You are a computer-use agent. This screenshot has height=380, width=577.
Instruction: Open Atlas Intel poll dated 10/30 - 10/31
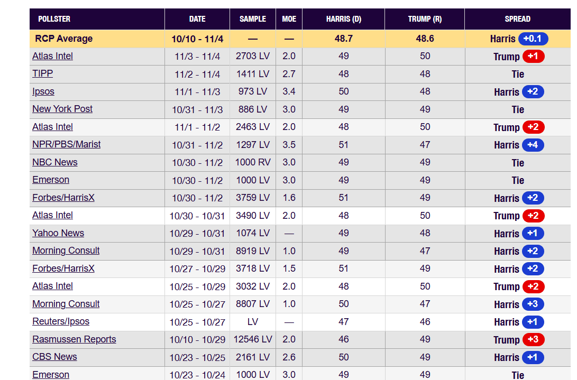pos(52,215)
